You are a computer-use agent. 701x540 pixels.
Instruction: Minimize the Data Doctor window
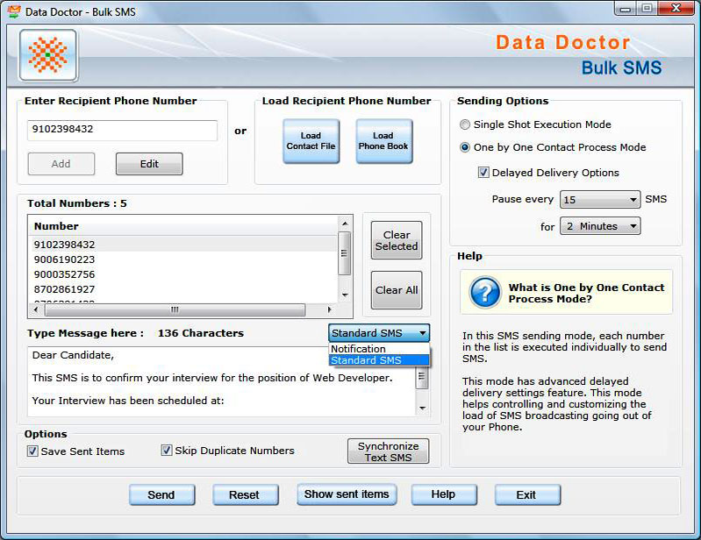pyautogui.click(x=626, y=9)
